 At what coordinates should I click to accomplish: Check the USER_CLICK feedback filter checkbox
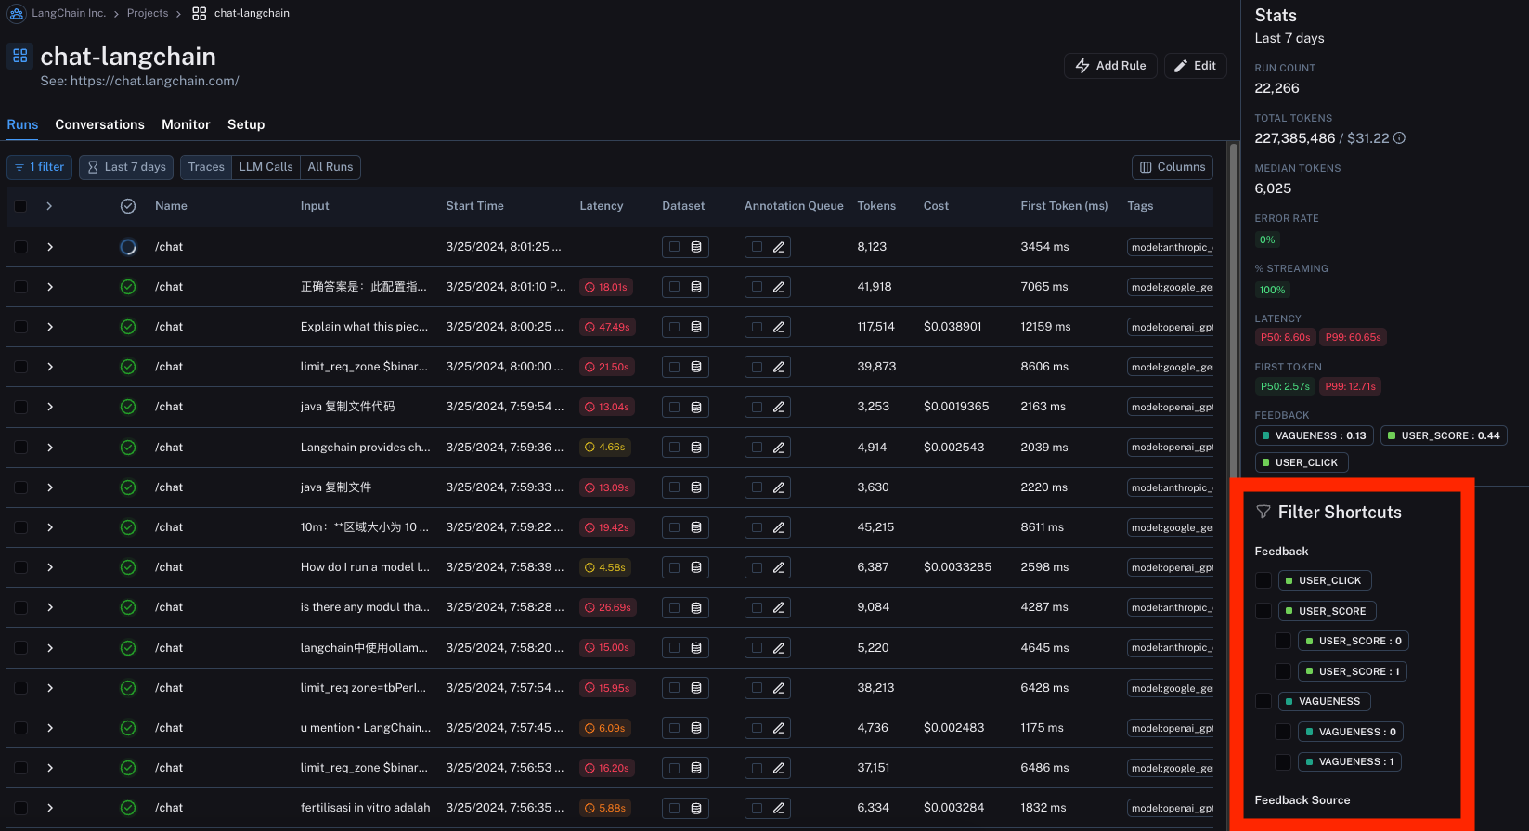click(1263, 580)
